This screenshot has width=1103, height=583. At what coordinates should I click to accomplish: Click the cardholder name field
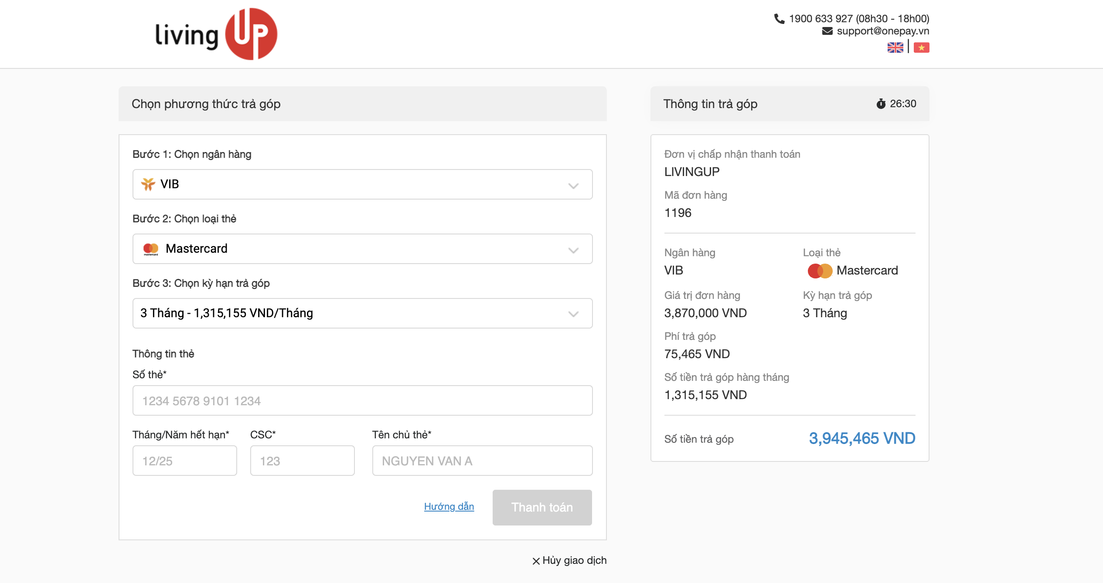coord(482,461)
